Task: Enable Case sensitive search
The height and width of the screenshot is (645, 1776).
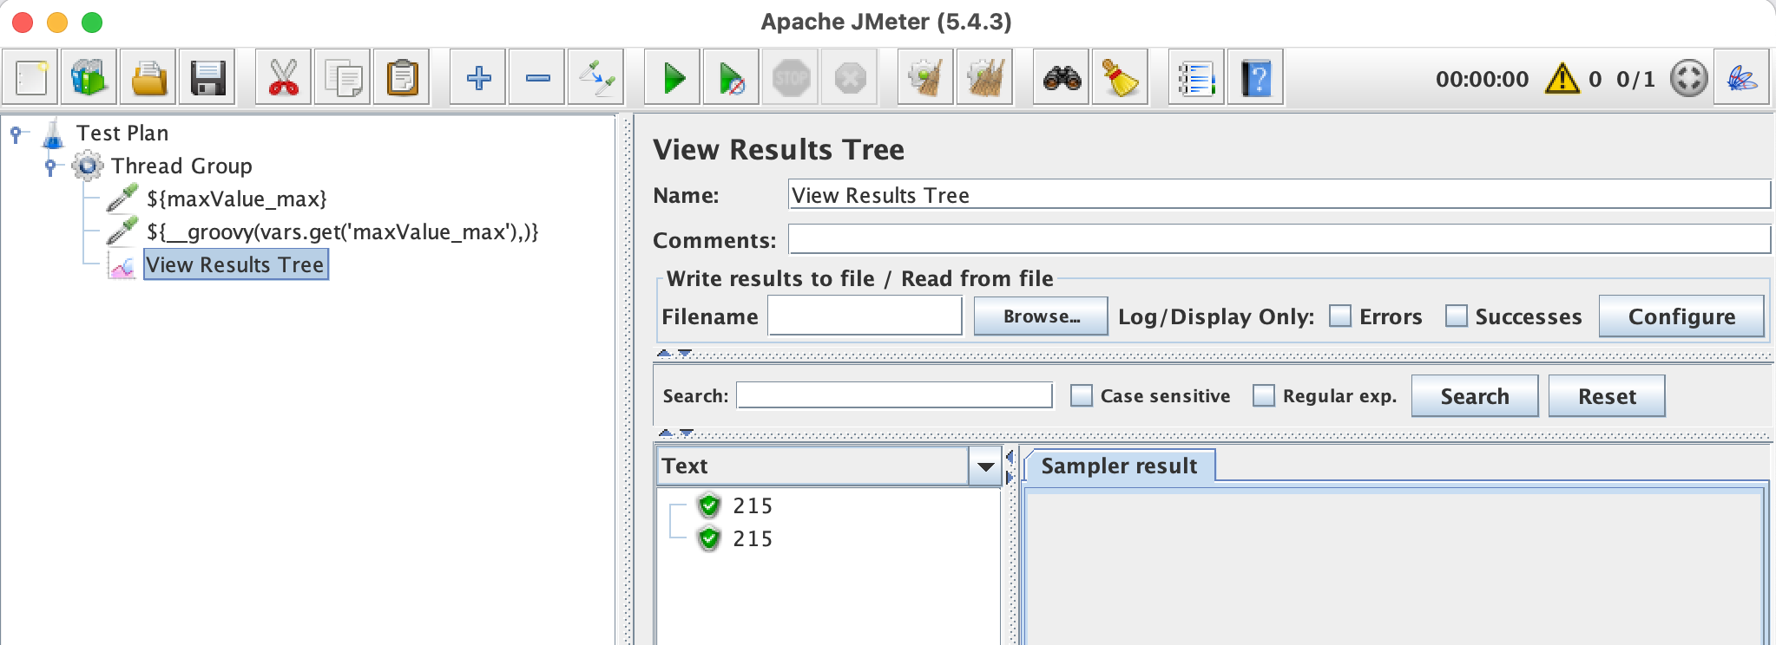Action: click(1081, 395)
